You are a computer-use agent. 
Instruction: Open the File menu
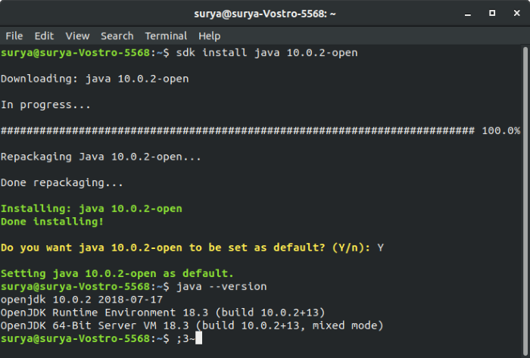(x=14, y=36)
